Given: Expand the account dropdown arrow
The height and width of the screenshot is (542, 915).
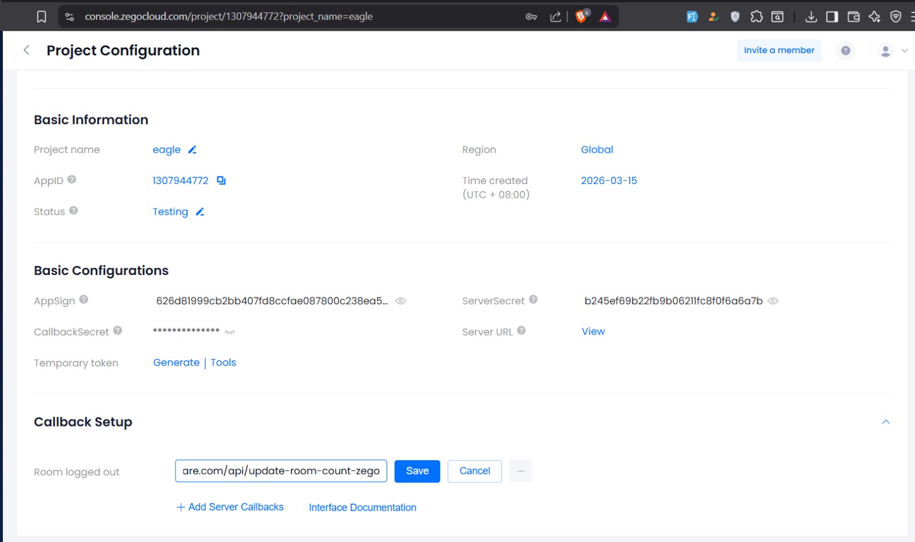Looking at the screenshot, I should 904,51.
